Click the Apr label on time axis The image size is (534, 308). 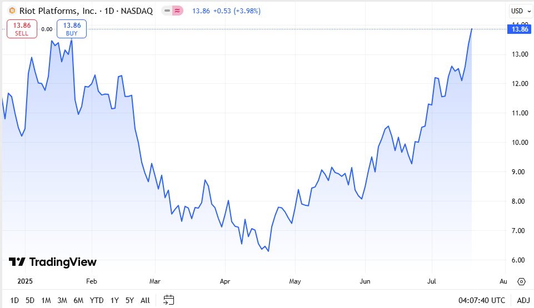click(225, 281)
